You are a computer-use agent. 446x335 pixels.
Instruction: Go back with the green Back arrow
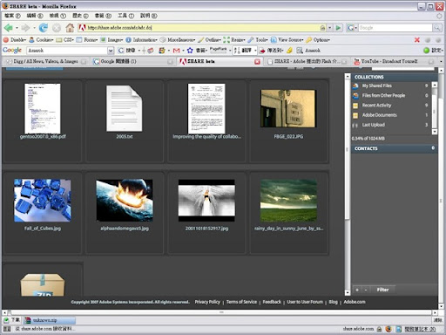coord(8,28)
